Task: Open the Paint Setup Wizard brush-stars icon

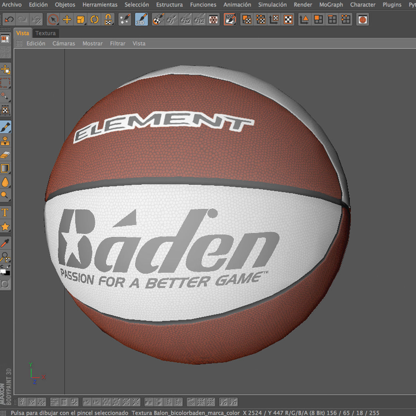Action: pyautogui.click(x=124, y=19)
